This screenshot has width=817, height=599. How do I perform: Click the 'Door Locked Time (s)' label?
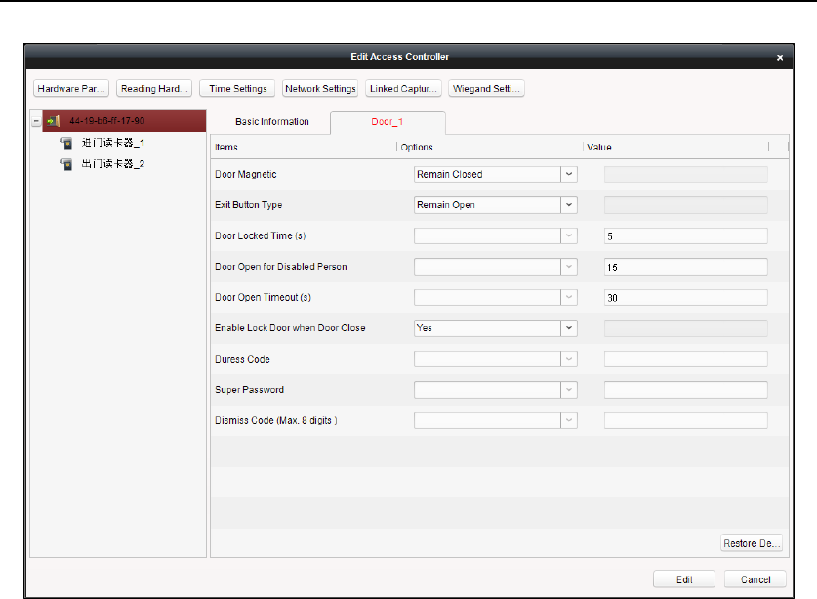(x=261, y=235)
